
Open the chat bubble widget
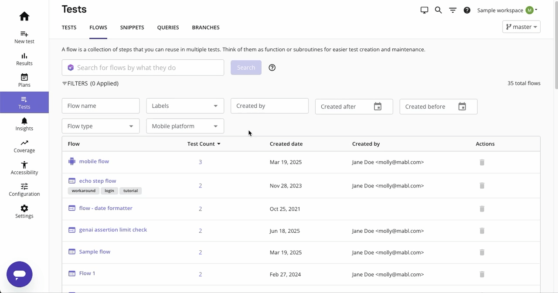[20, 274]
